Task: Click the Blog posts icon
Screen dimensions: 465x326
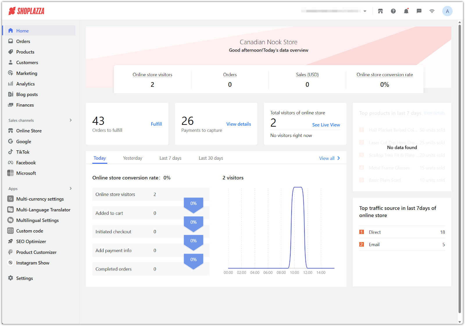Action: pos(11,94)
